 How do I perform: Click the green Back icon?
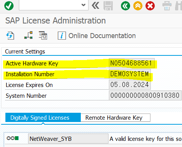tap(125, 6)
